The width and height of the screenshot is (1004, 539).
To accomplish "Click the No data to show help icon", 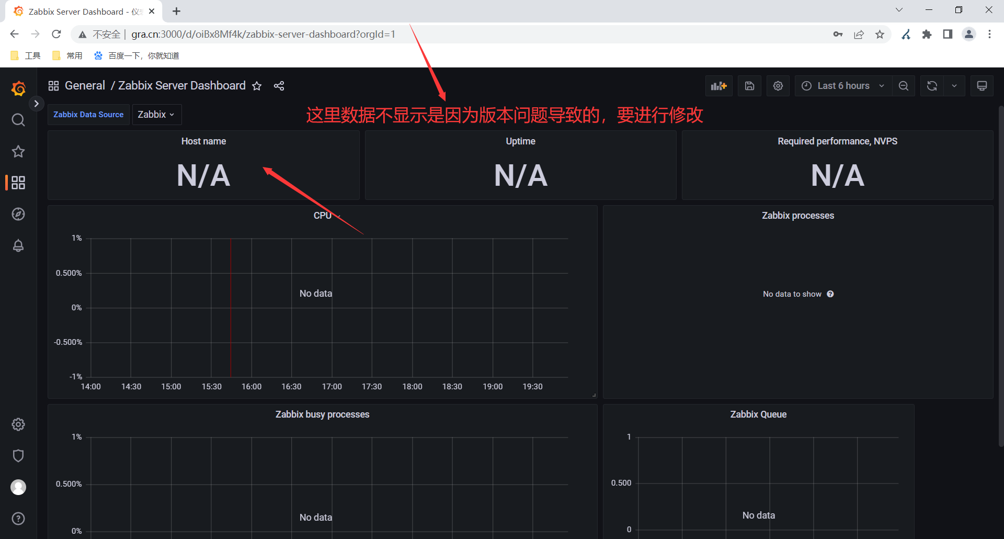I will [830, 294].
